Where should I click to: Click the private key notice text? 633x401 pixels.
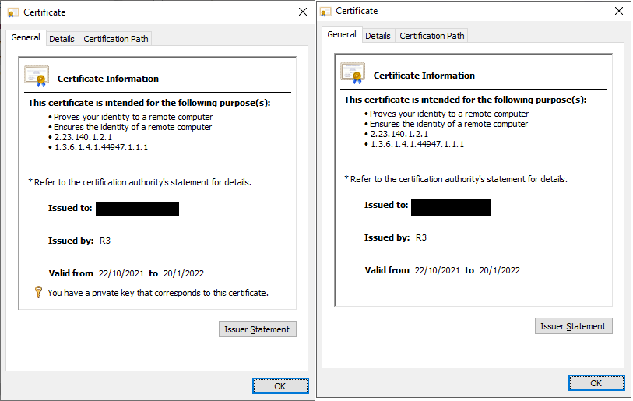coord(158,293)
